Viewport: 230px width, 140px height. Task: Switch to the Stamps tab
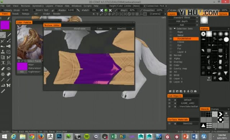(x=215, y=109)
